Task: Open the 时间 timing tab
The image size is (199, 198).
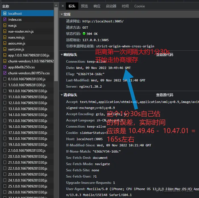Action: (x=125, y=6)
